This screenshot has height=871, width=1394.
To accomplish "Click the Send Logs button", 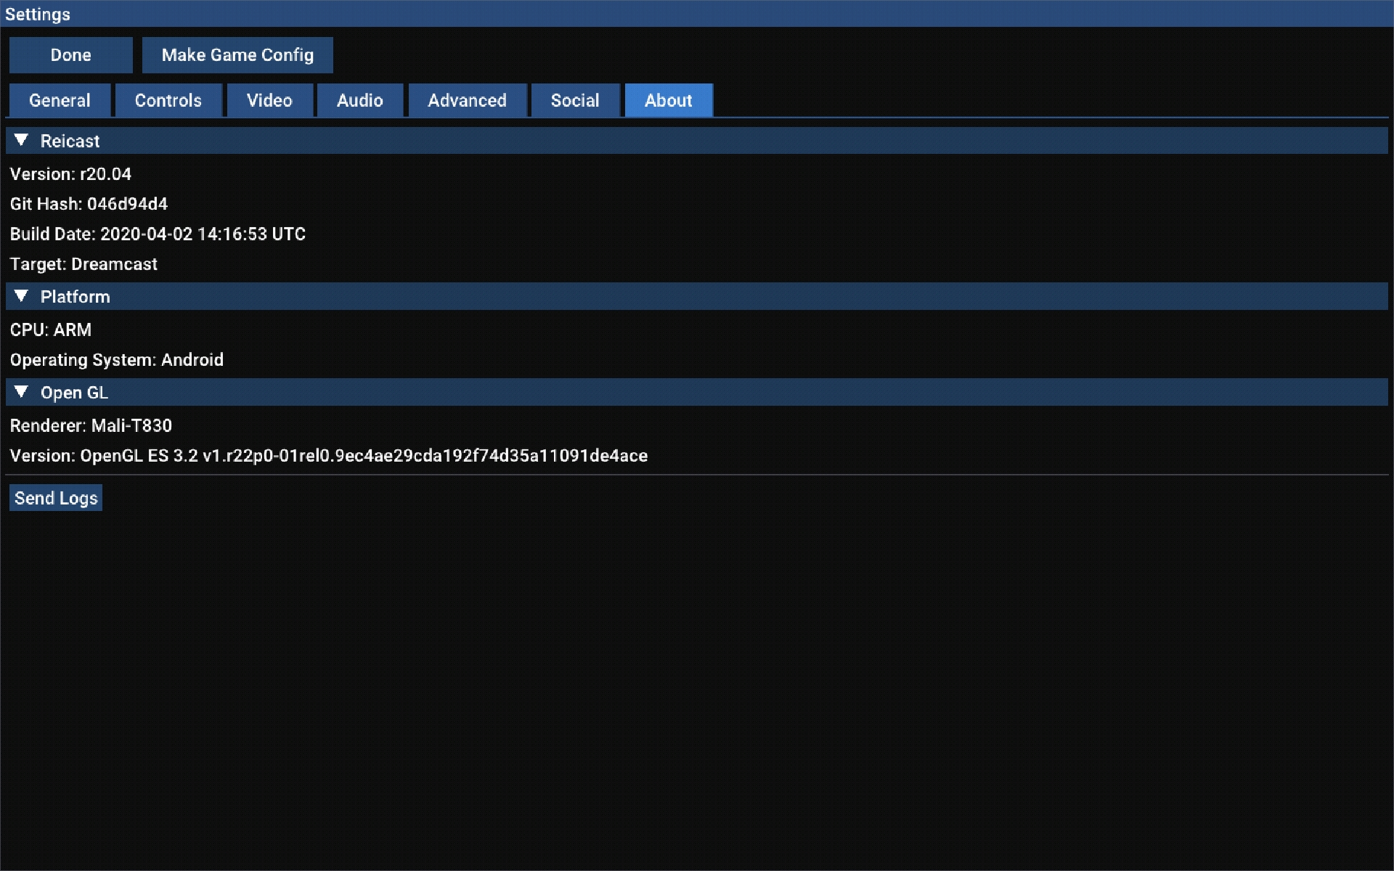I will click(56, 498).
